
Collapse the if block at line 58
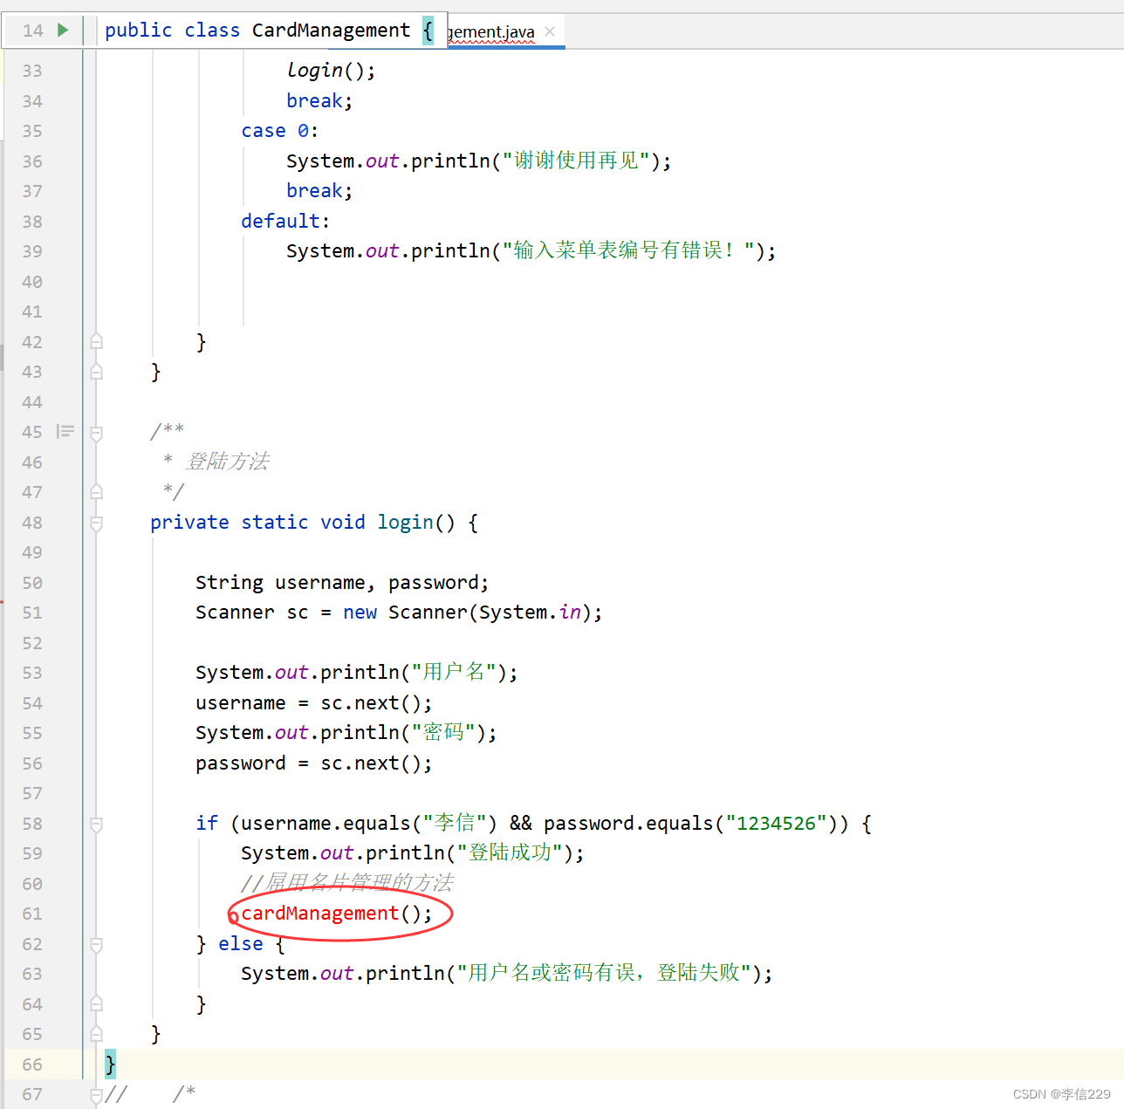(x=97, y=824)
